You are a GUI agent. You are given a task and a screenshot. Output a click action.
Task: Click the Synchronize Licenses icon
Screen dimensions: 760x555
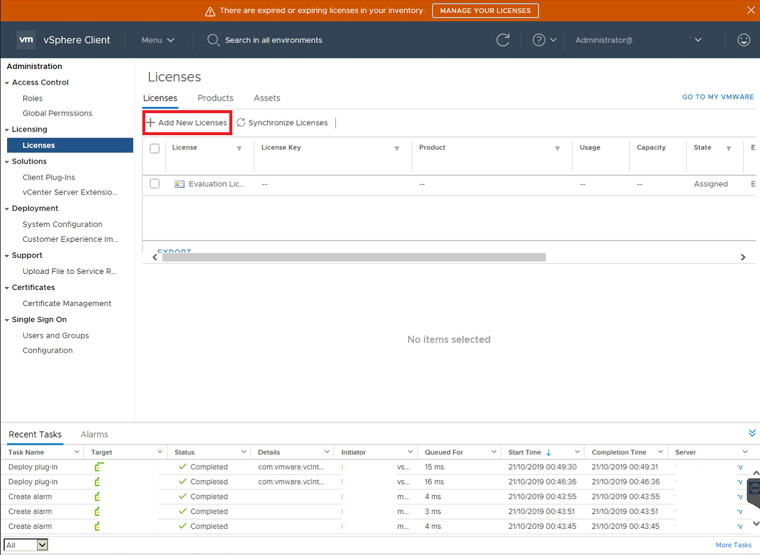241,123
